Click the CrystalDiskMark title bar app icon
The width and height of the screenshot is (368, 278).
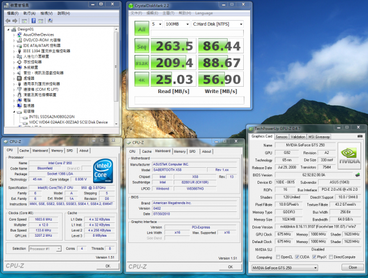(131, 6)
